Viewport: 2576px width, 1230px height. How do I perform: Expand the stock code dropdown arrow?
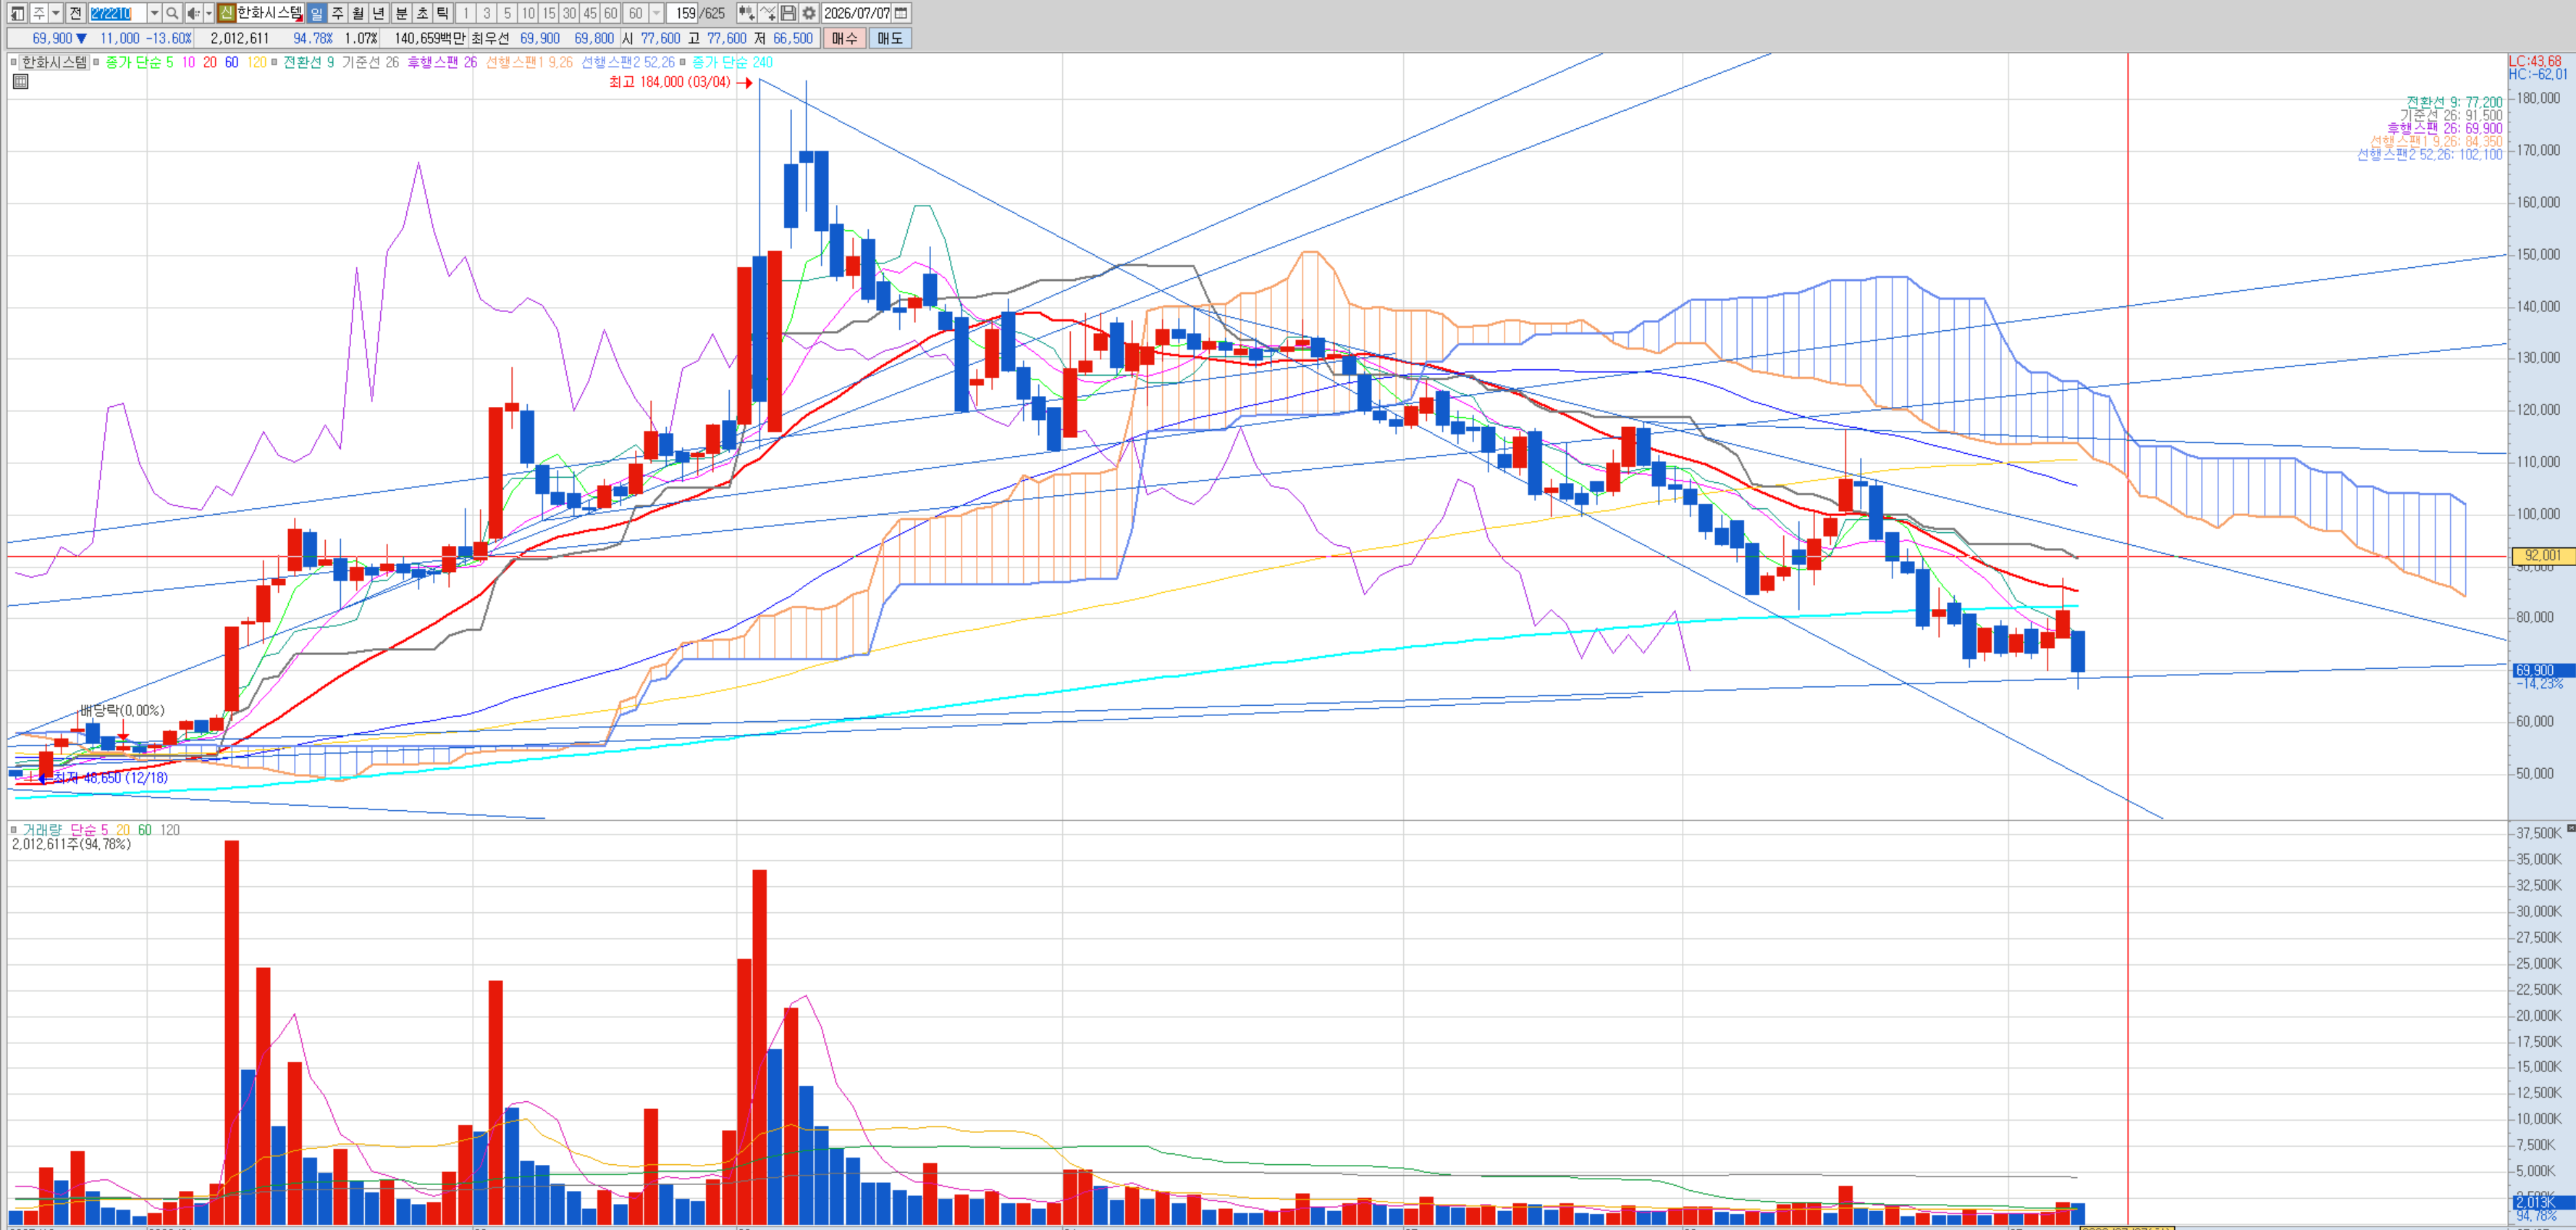154,13
